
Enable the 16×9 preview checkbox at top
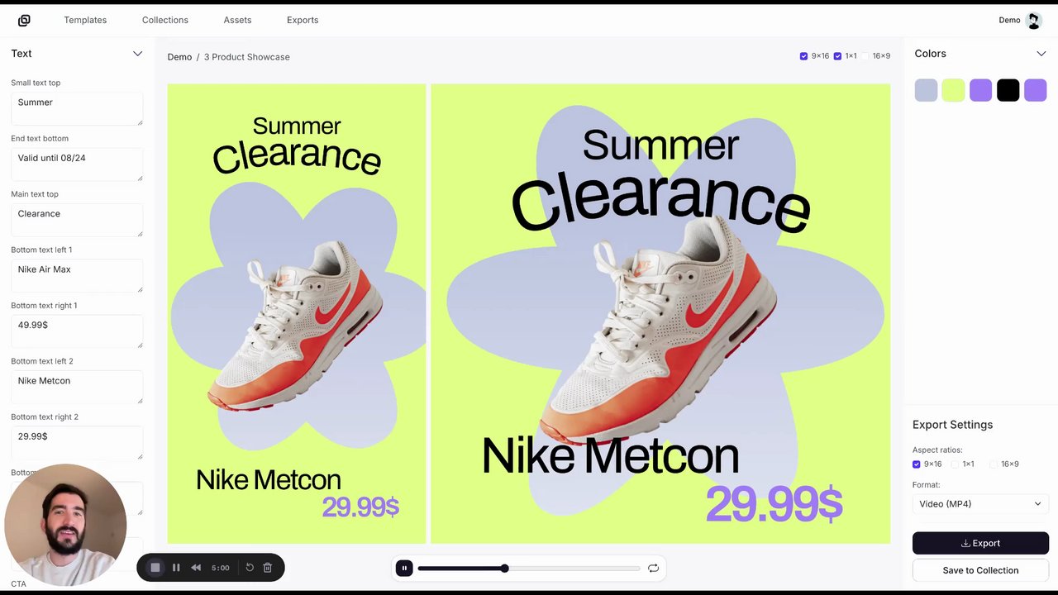865,56
